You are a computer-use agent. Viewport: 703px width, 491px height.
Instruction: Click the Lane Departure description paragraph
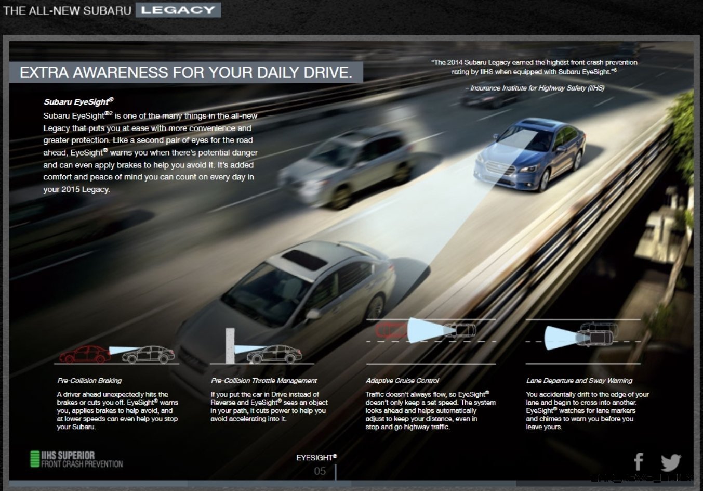pos(587,410)
